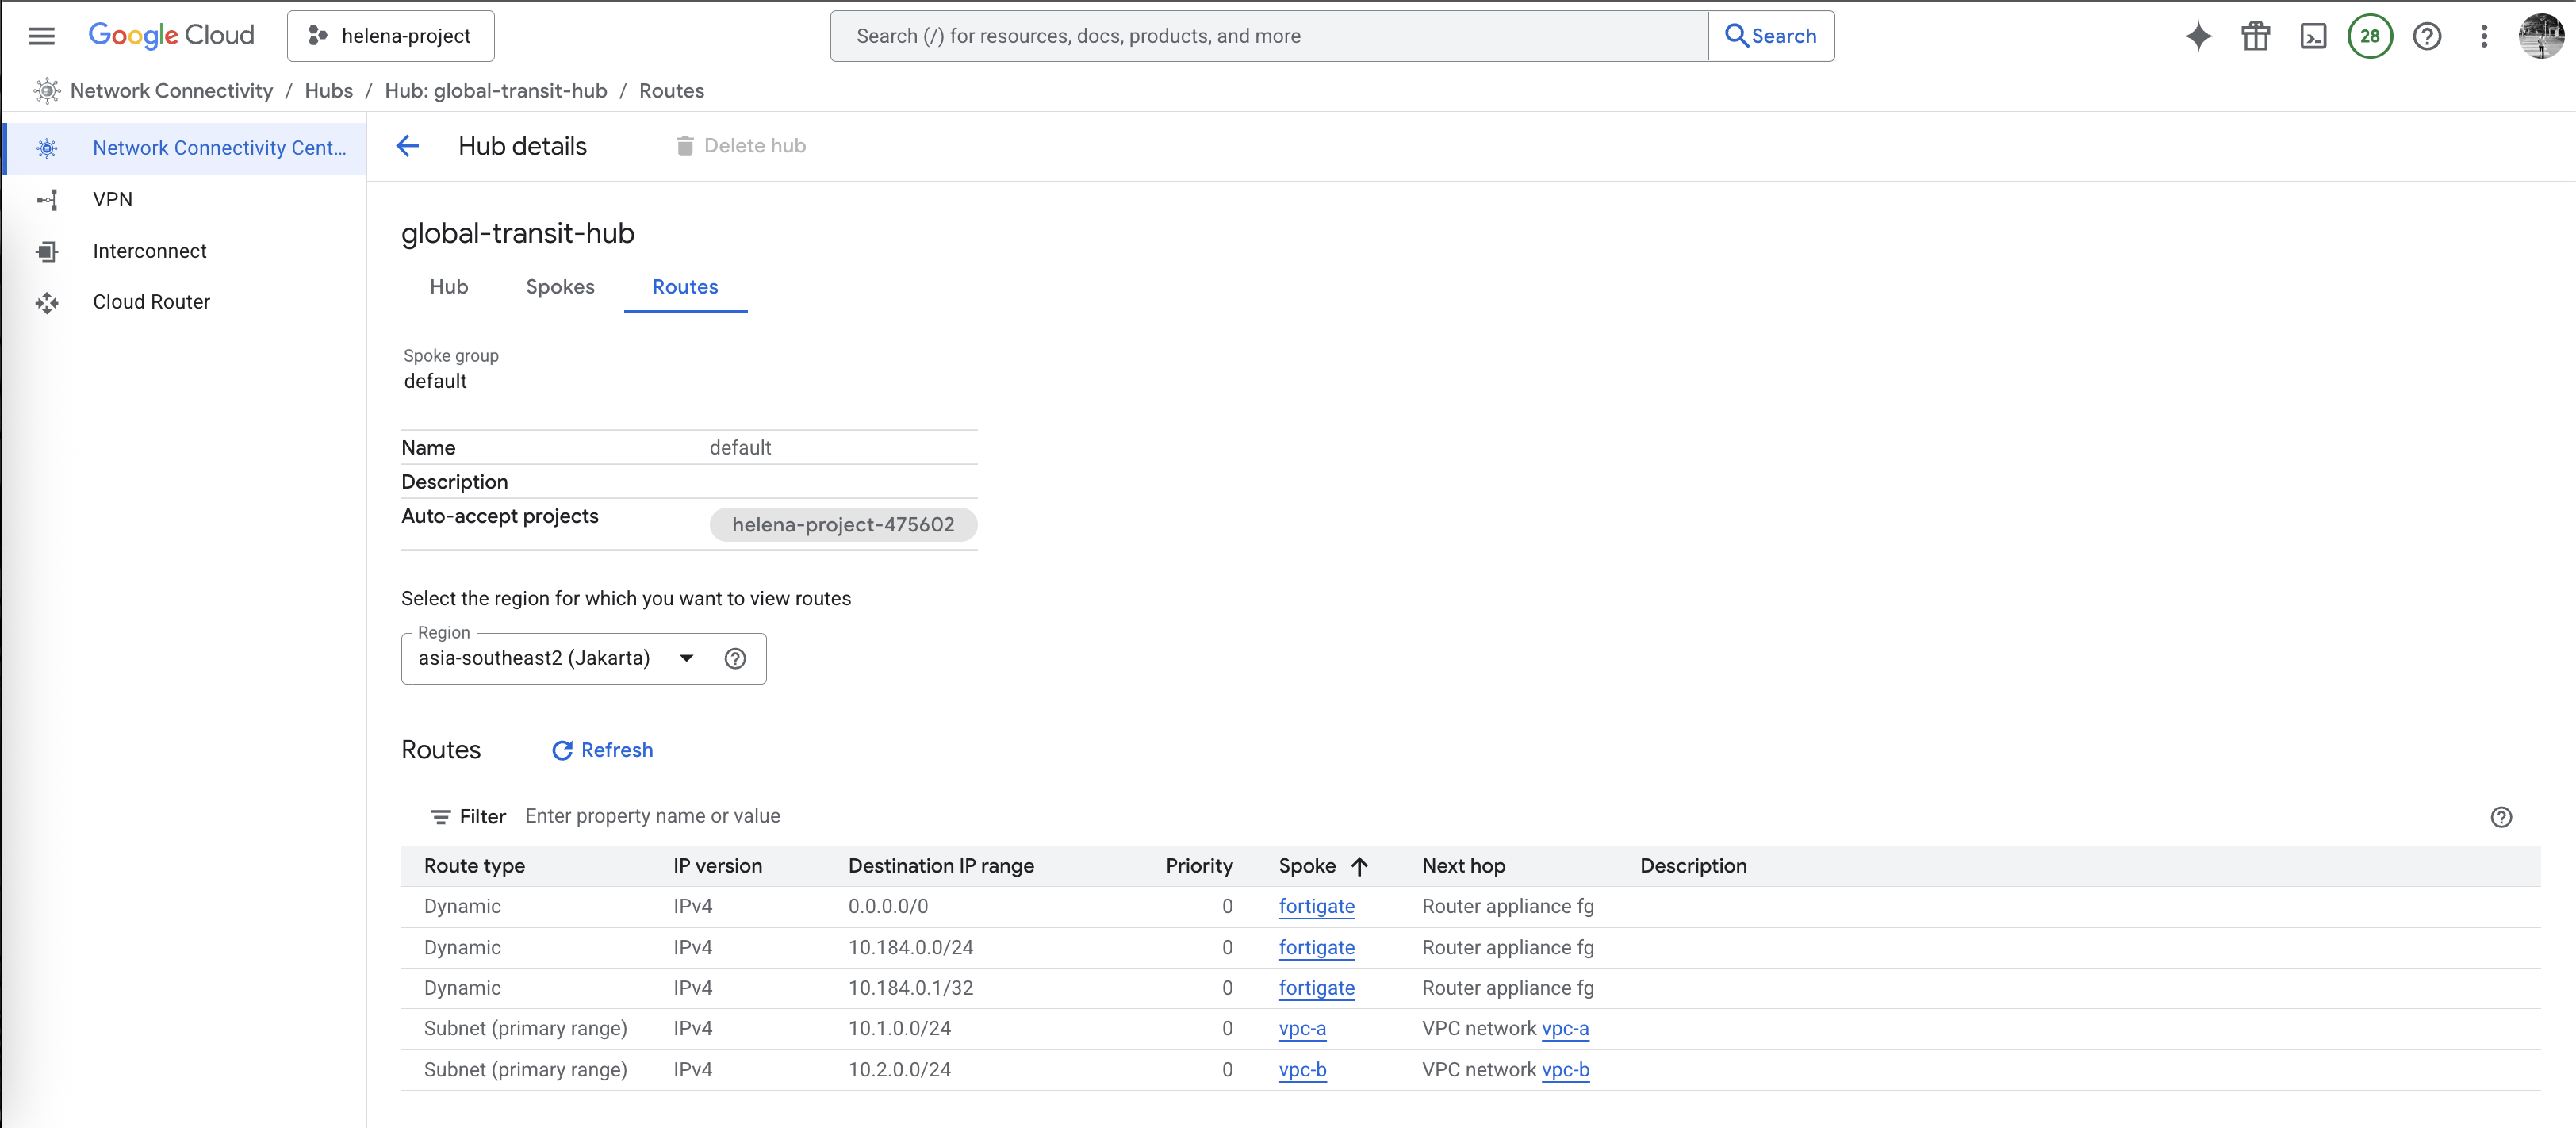
Task: Open the gift free trial icon
Action: 2255,36
